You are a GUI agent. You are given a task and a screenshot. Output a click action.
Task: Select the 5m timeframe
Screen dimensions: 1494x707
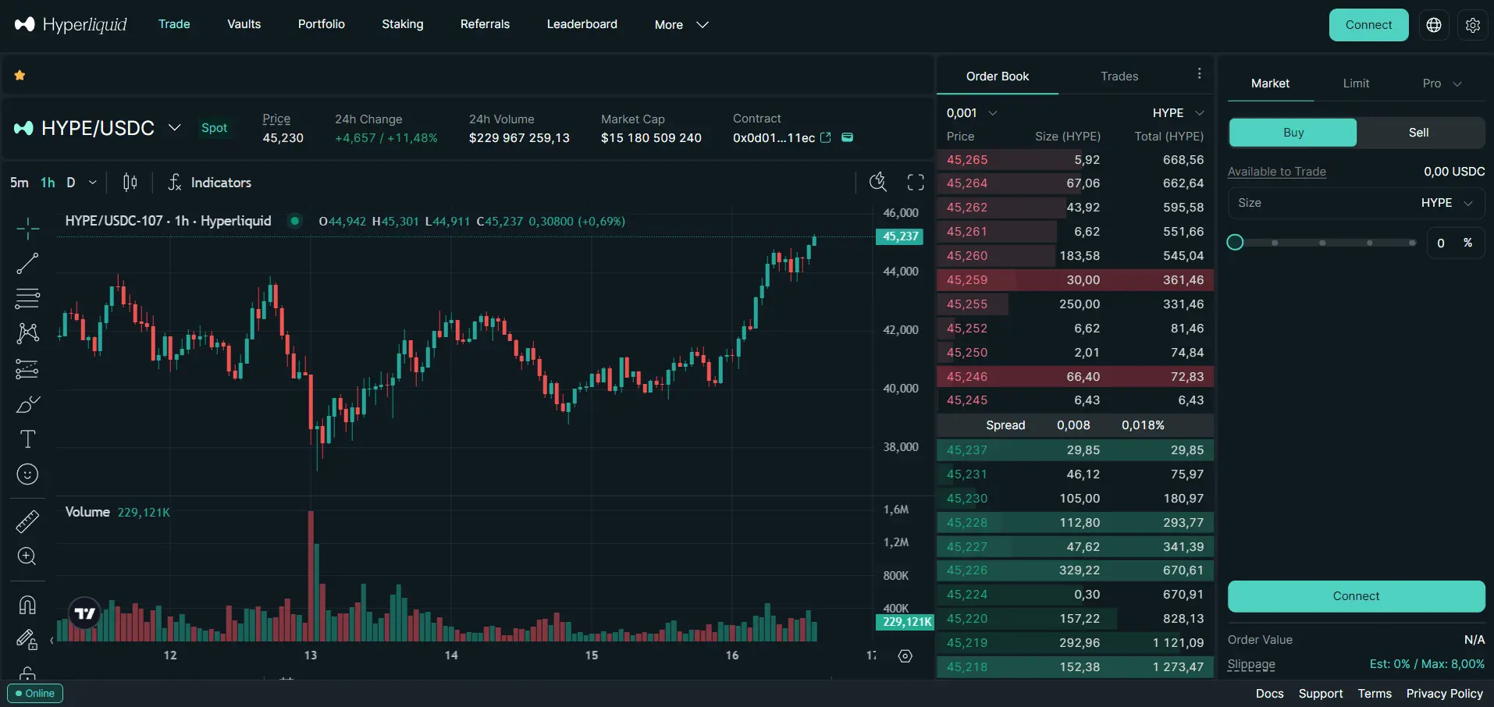point(20,183)
